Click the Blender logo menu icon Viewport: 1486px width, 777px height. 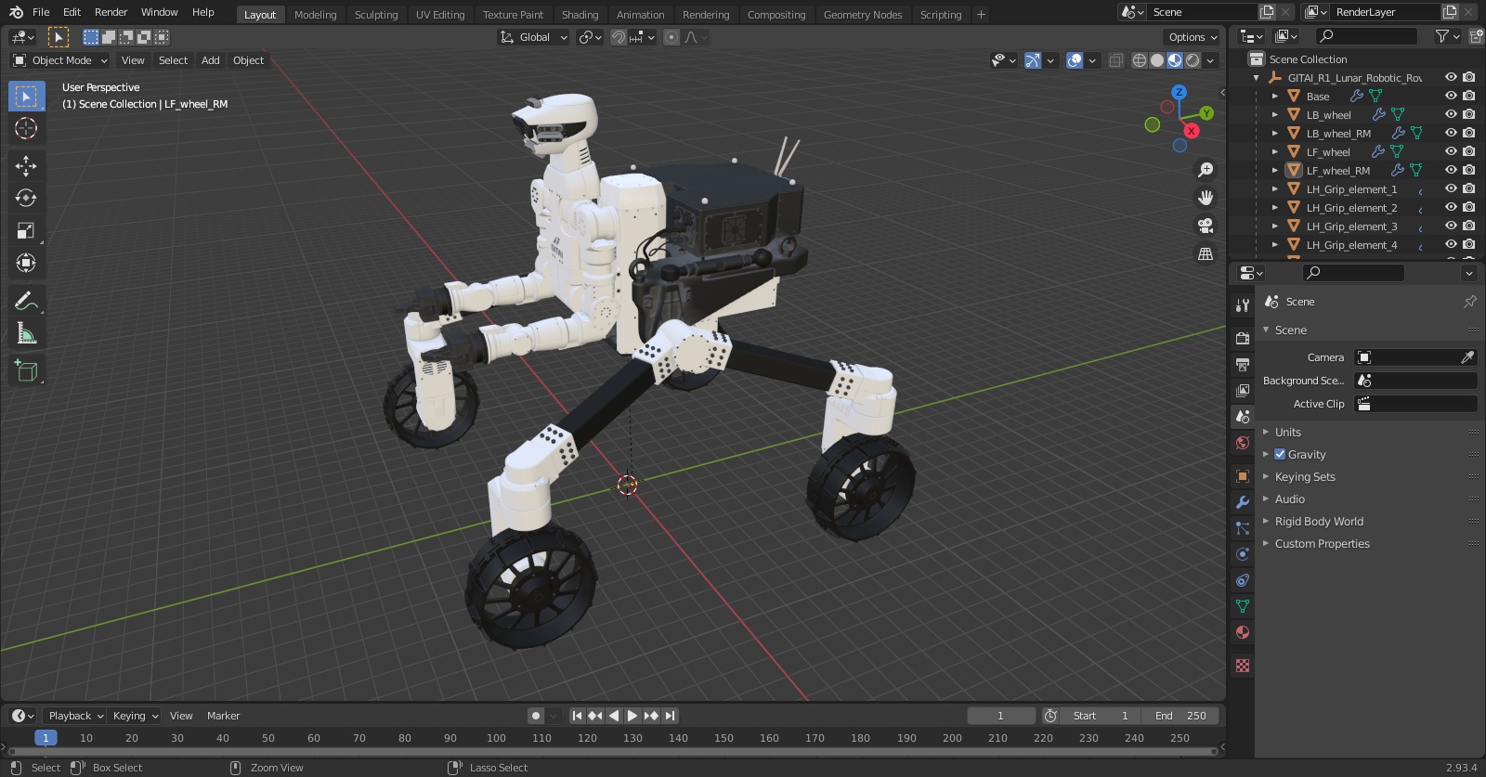tap(16, 12)
